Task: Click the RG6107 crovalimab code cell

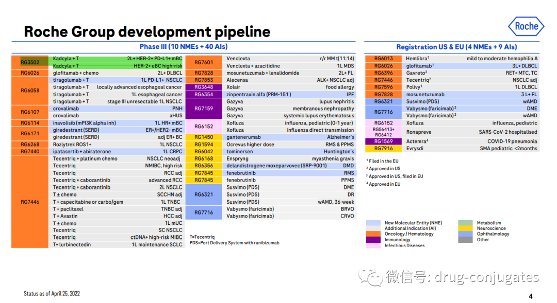Action: click(30, 112)
